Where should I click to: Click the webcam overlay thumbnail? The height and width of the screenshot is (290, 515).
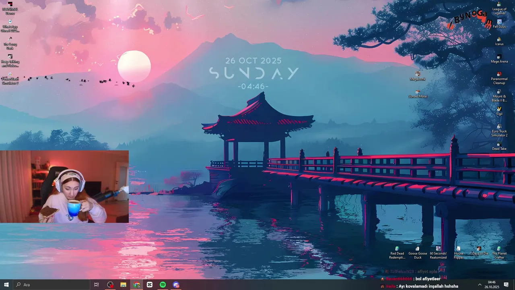click(x=64, y=186)
